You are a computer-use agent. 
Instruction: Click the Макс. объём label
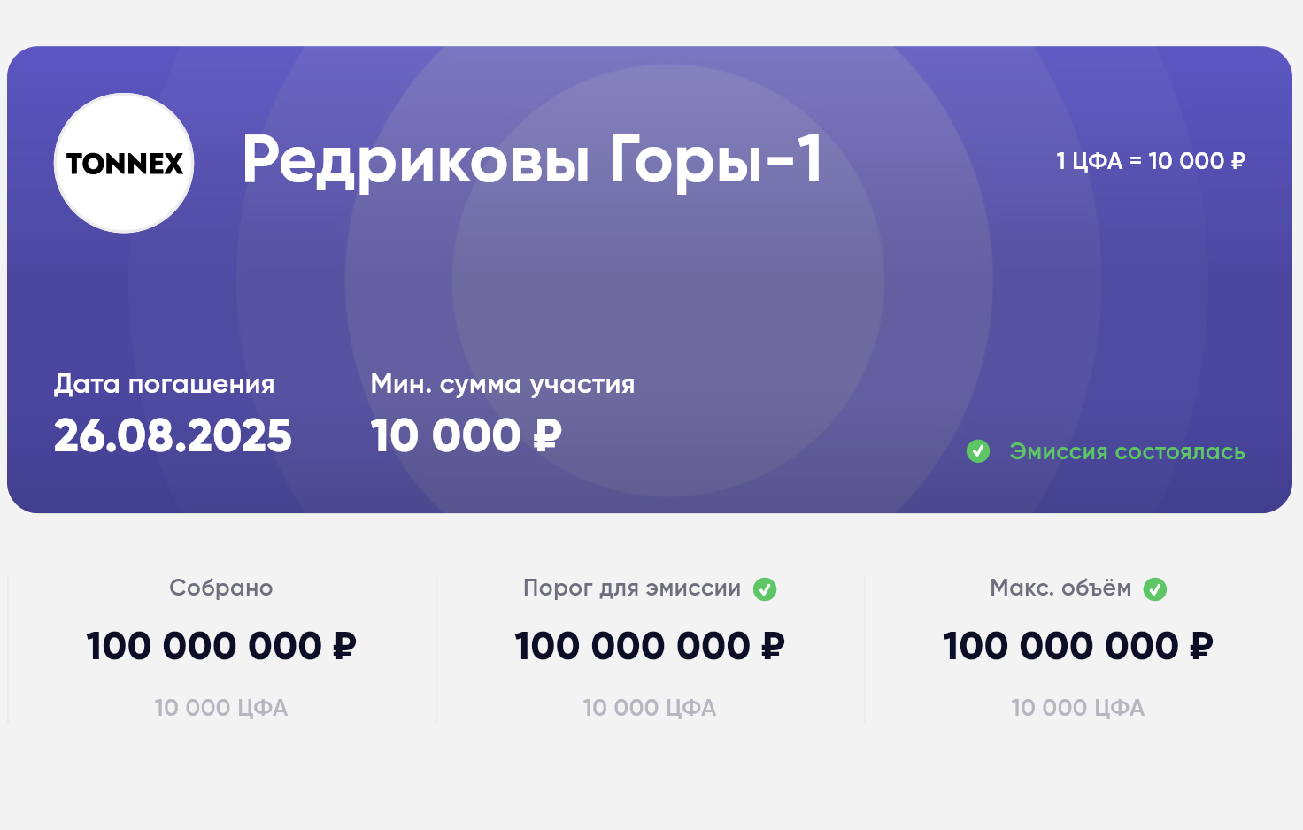1060,588
